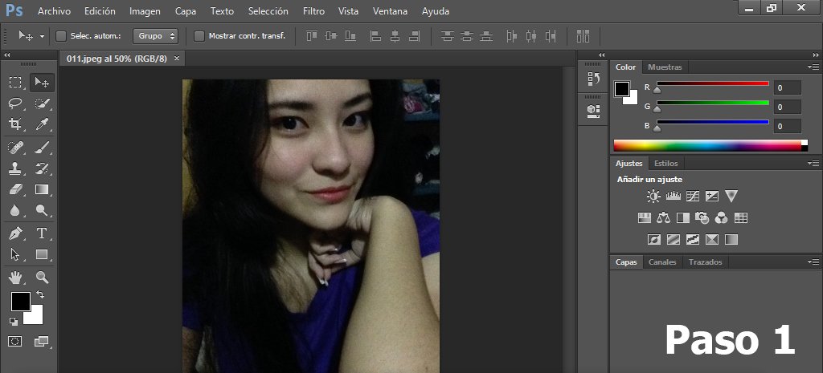Screen dimensions: 823x373
Task: Swap foreground and background colors in toolbox
Action: tap(40, 295)
